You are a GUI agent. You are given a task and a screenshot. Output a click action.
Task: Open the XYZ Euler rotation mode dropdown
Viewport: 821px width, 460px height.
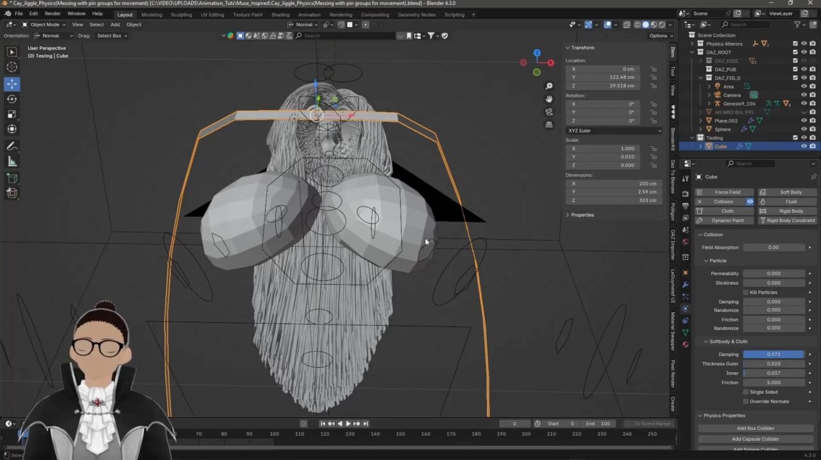click(613, 131)
